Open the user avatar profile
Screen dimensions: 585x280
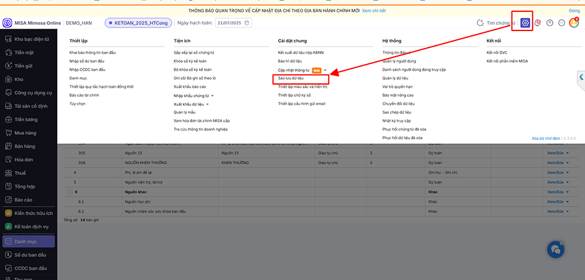click(x=574, y=23)
